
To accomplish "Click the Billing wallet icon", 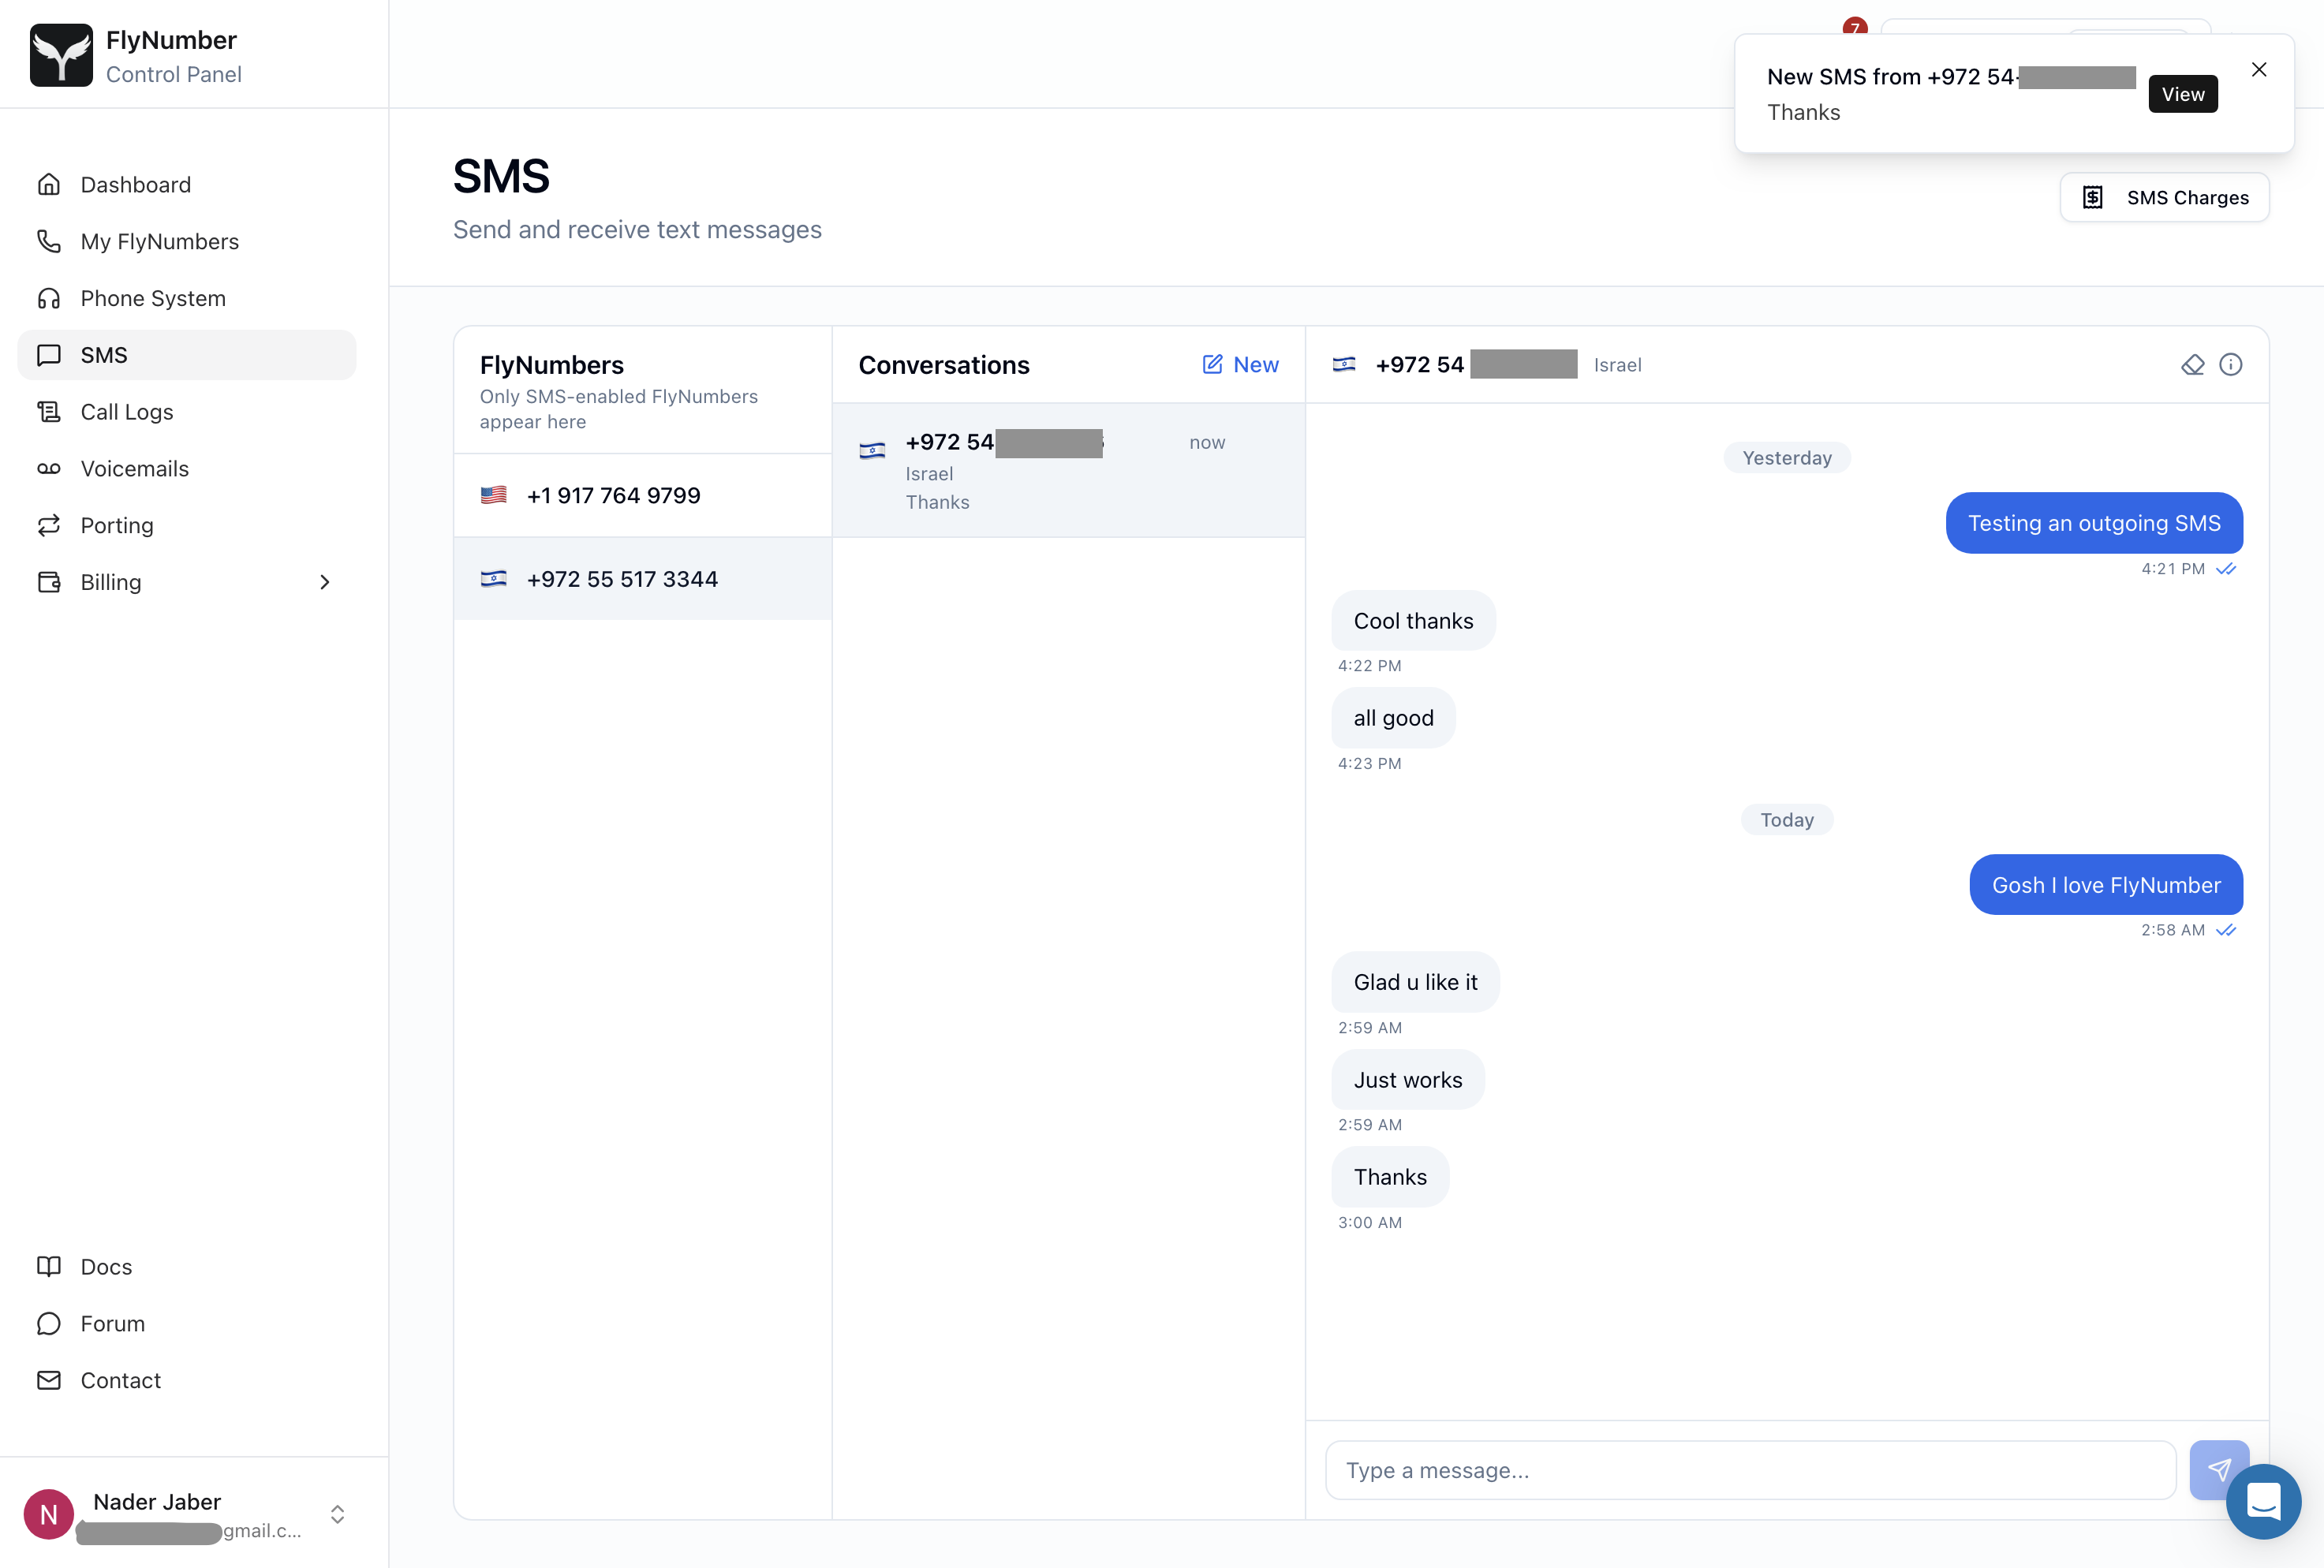I will pos(49,582).
